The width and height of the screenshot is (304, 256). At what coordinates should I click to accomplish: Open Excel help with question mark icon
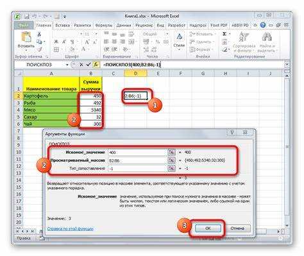pyautogui.click(x=263, y=25)
